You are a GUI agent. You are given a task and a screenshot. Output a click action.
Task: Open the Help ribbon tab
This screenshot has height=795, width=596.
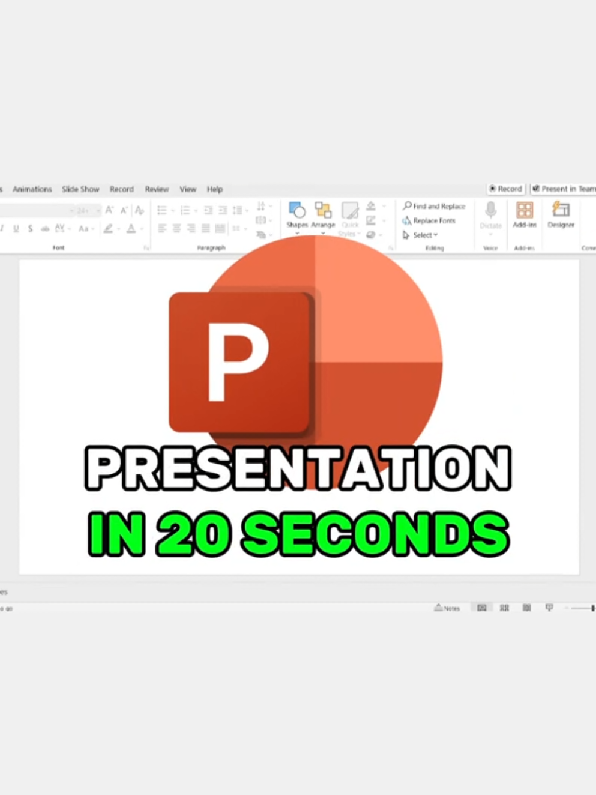(x=215, y=189)
